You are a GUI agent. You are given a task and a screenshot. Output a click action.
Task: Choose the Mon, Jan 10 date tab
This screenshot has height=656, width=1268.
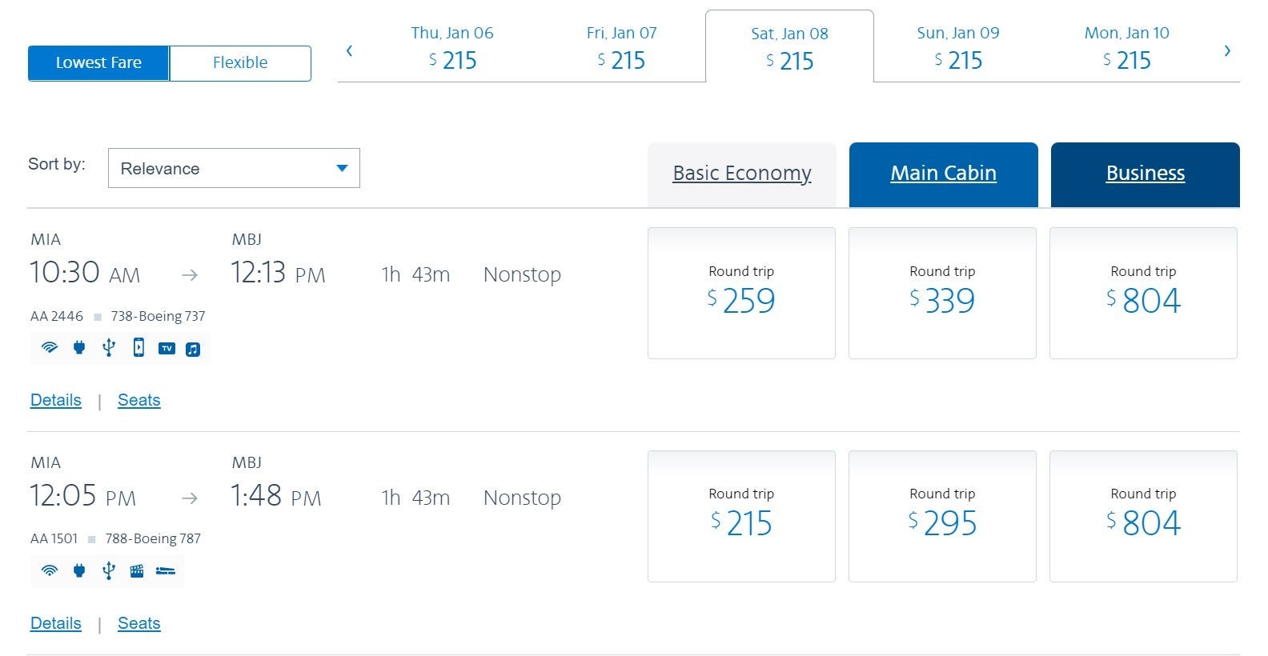[1126, 47]
